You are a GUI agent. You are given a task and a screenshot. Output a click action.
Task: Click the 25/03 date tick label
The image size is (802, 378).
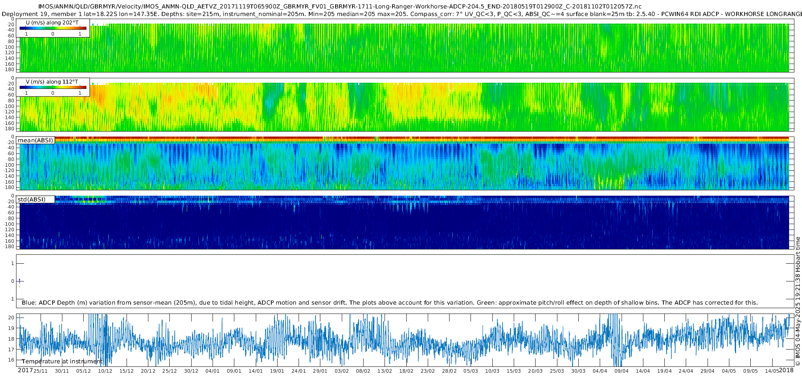pos(557,371)
